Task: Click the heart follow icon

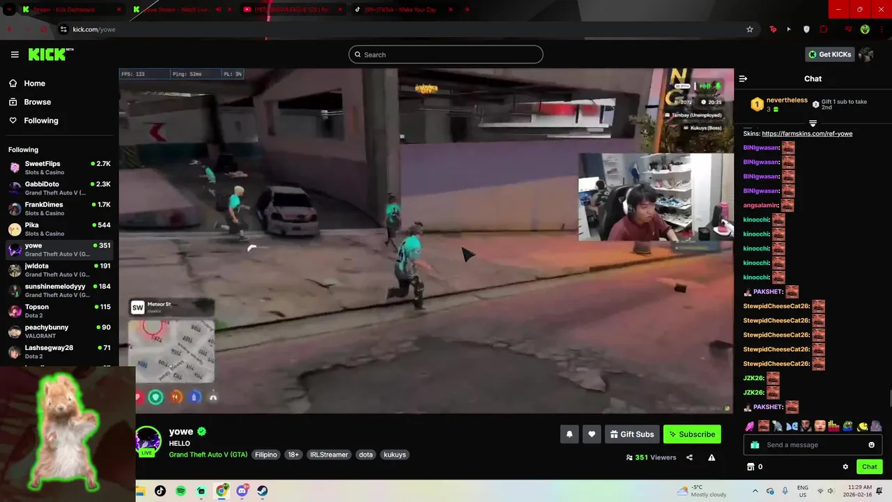Action: 592,434
